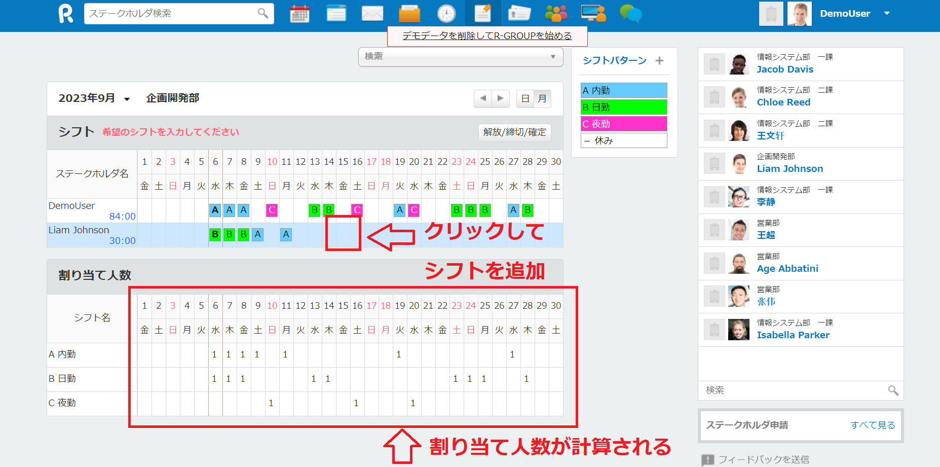Open the mail icon in the top toolbar
The height and width of the screenshot is (467, 940).
(x=372, y=14)
